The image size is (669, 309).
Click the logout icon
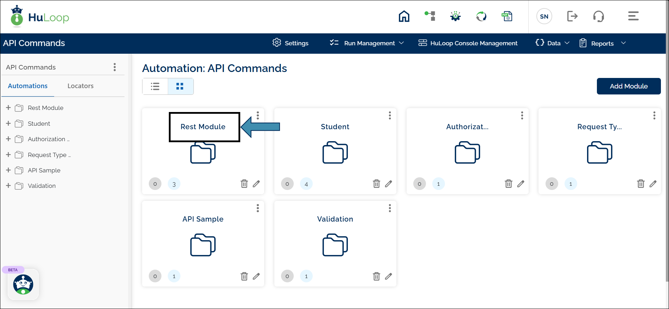572,16
